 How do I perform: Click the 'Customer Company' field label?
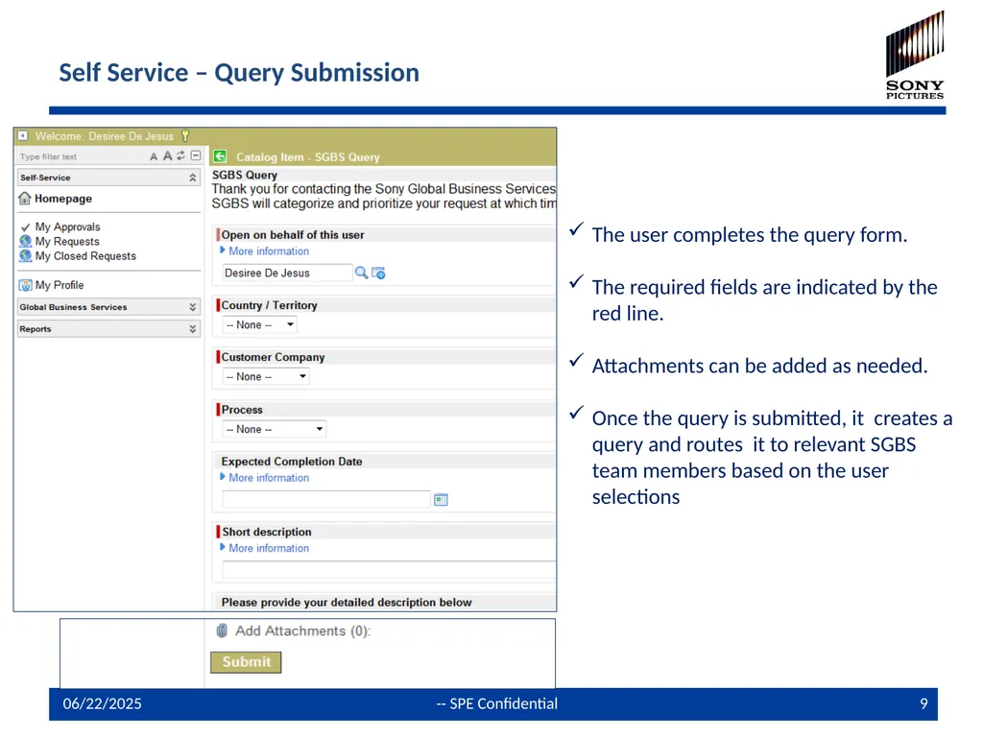point(273,357)
